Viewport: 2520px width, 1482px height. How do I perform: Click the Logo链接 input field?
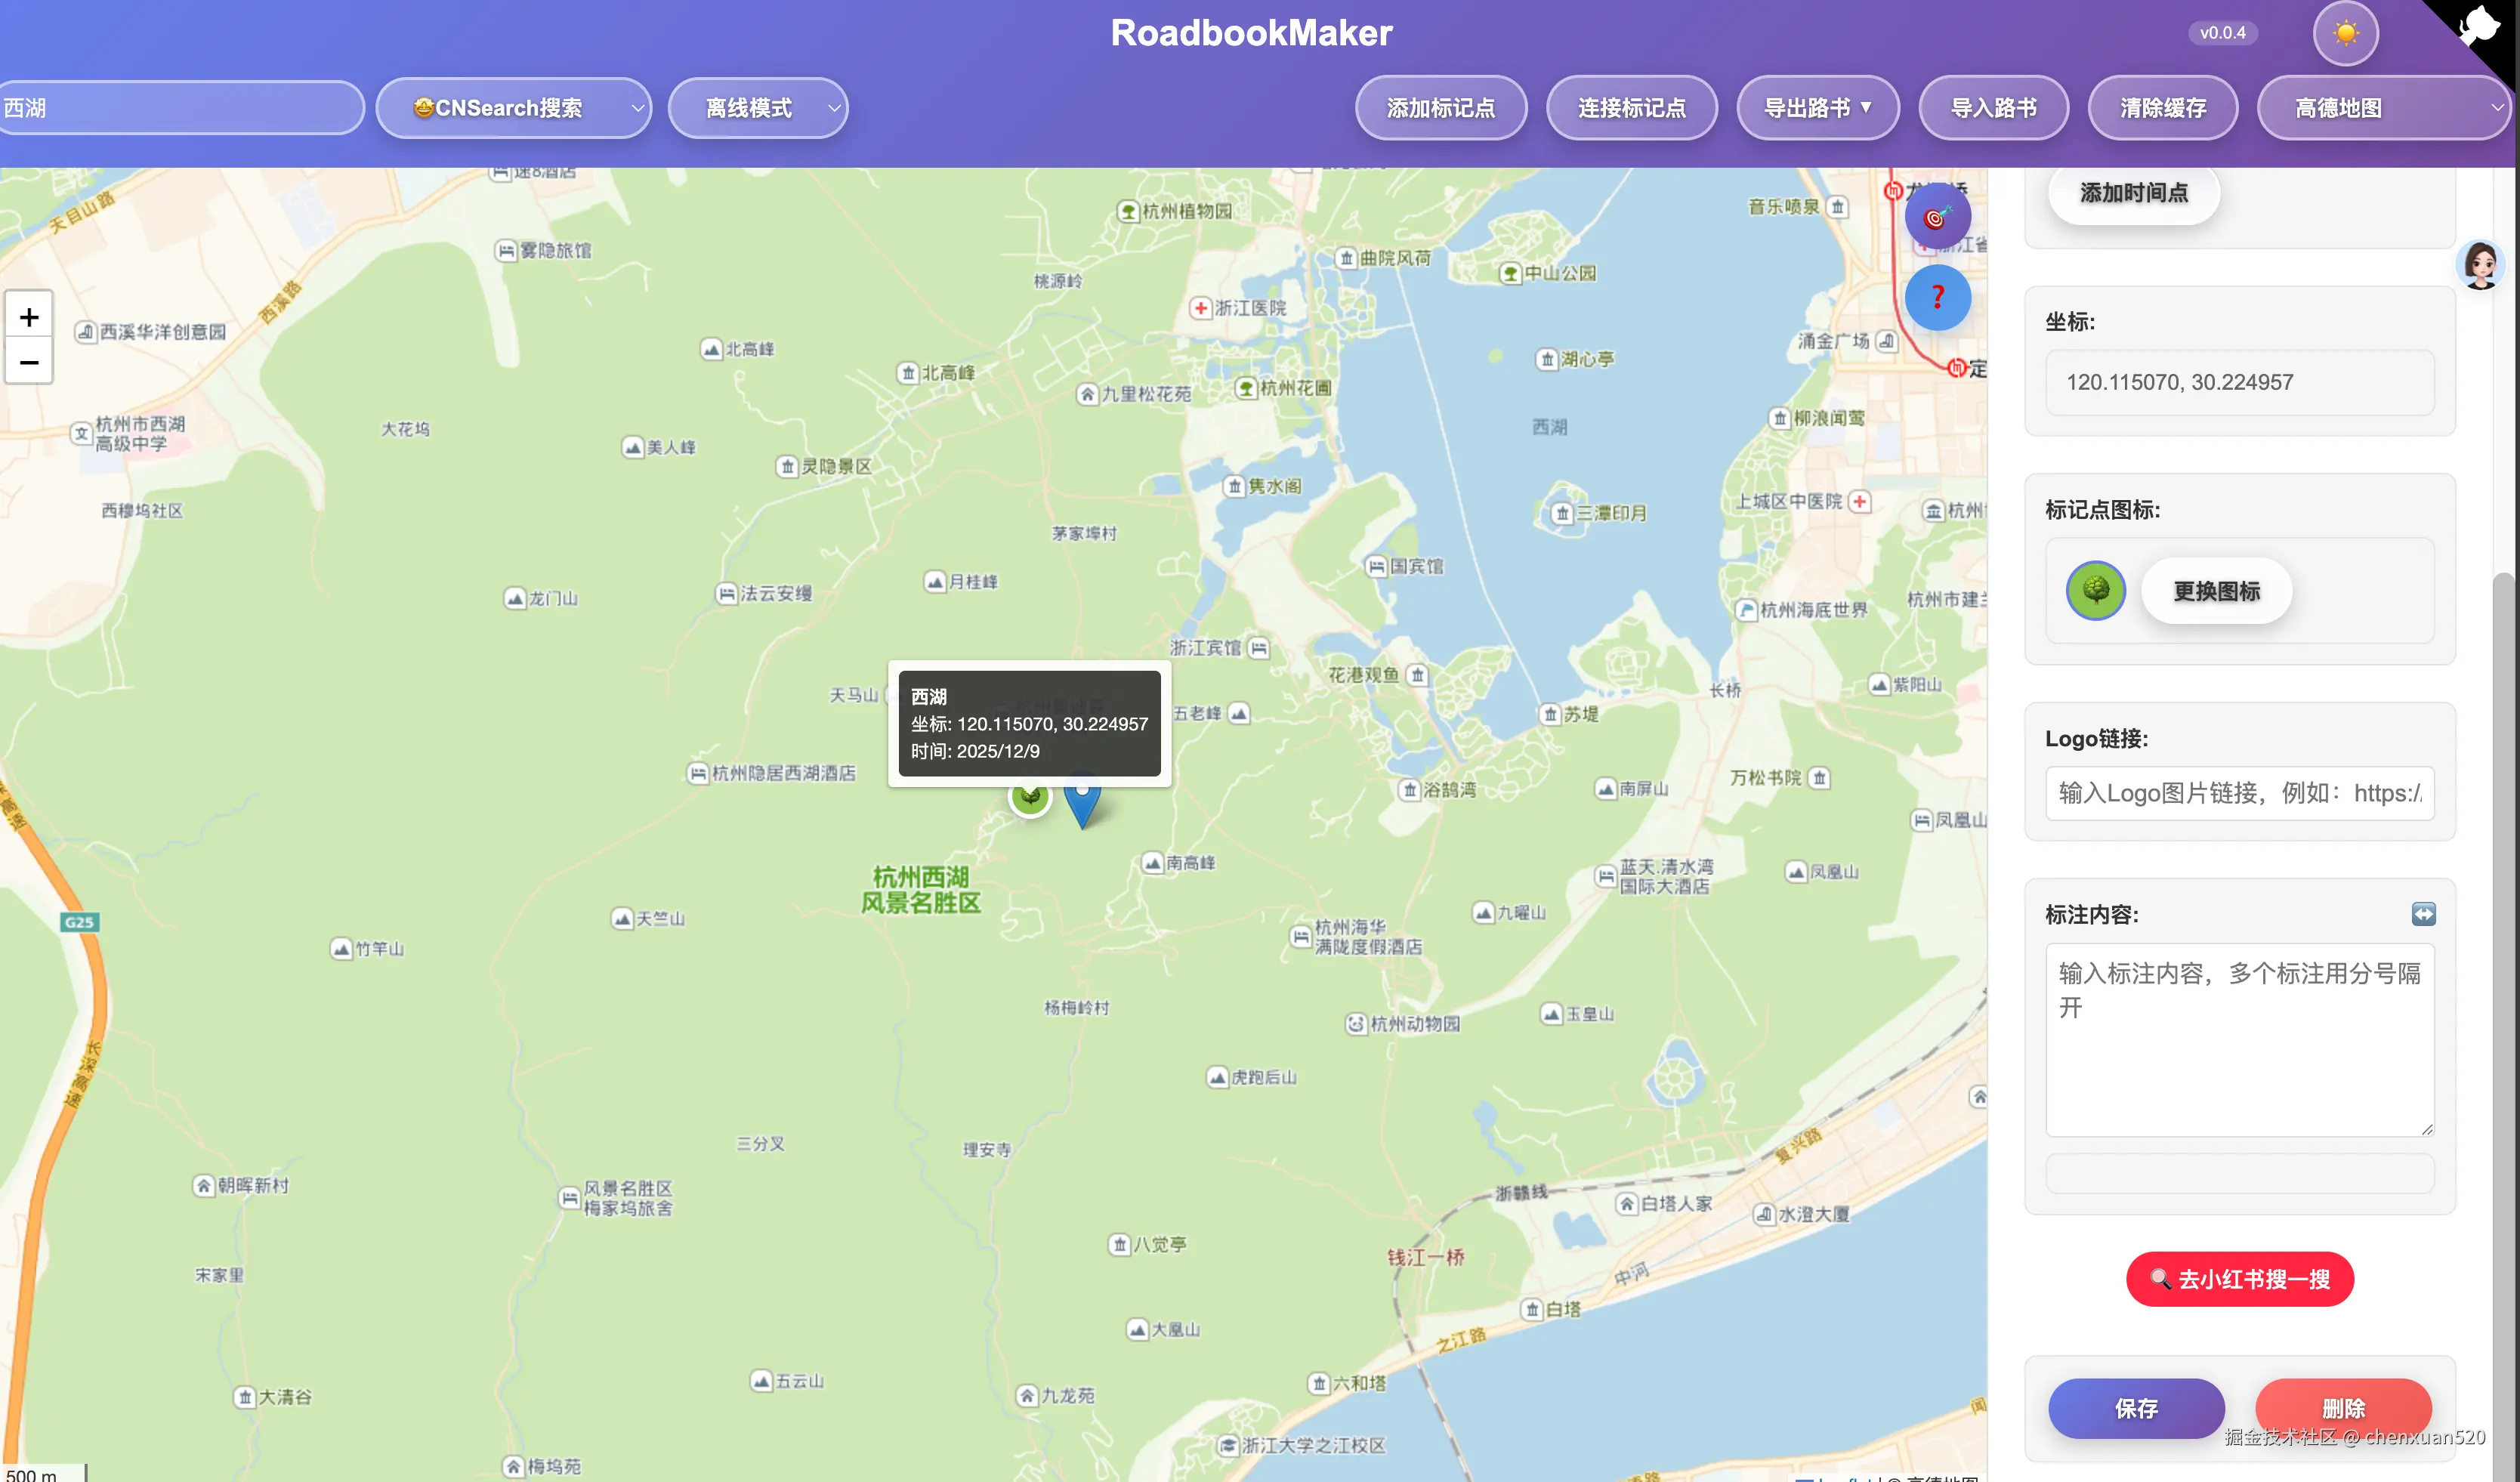tap(2239, 793)
